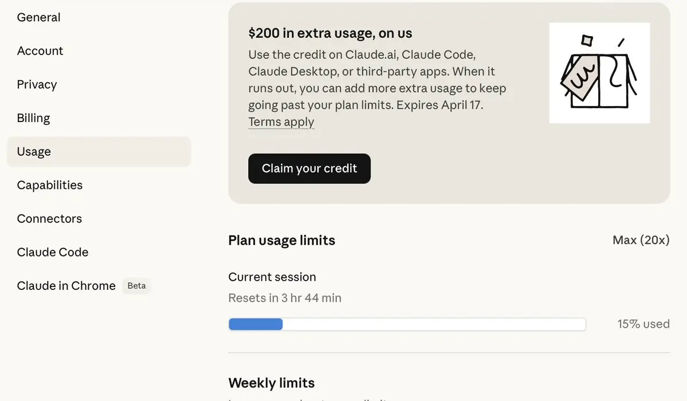Screen dimensions: 687x401
Task: Navigate to Claude Code settings
Action: tap(53, 252)
